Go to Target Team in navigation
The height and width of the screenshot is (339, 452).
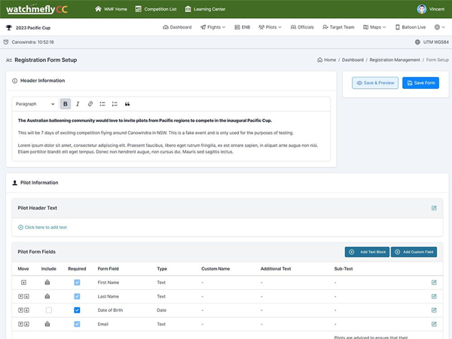(x=337, y=27)
